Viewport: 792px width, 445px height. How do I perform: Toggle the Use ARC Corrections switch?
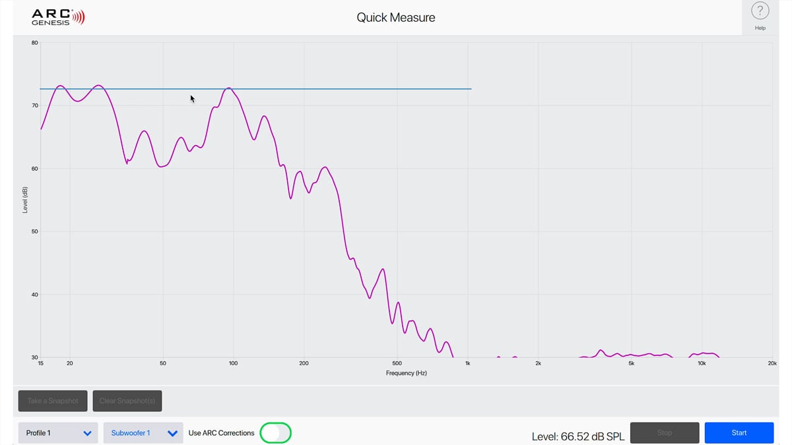[x=275, y=433]
